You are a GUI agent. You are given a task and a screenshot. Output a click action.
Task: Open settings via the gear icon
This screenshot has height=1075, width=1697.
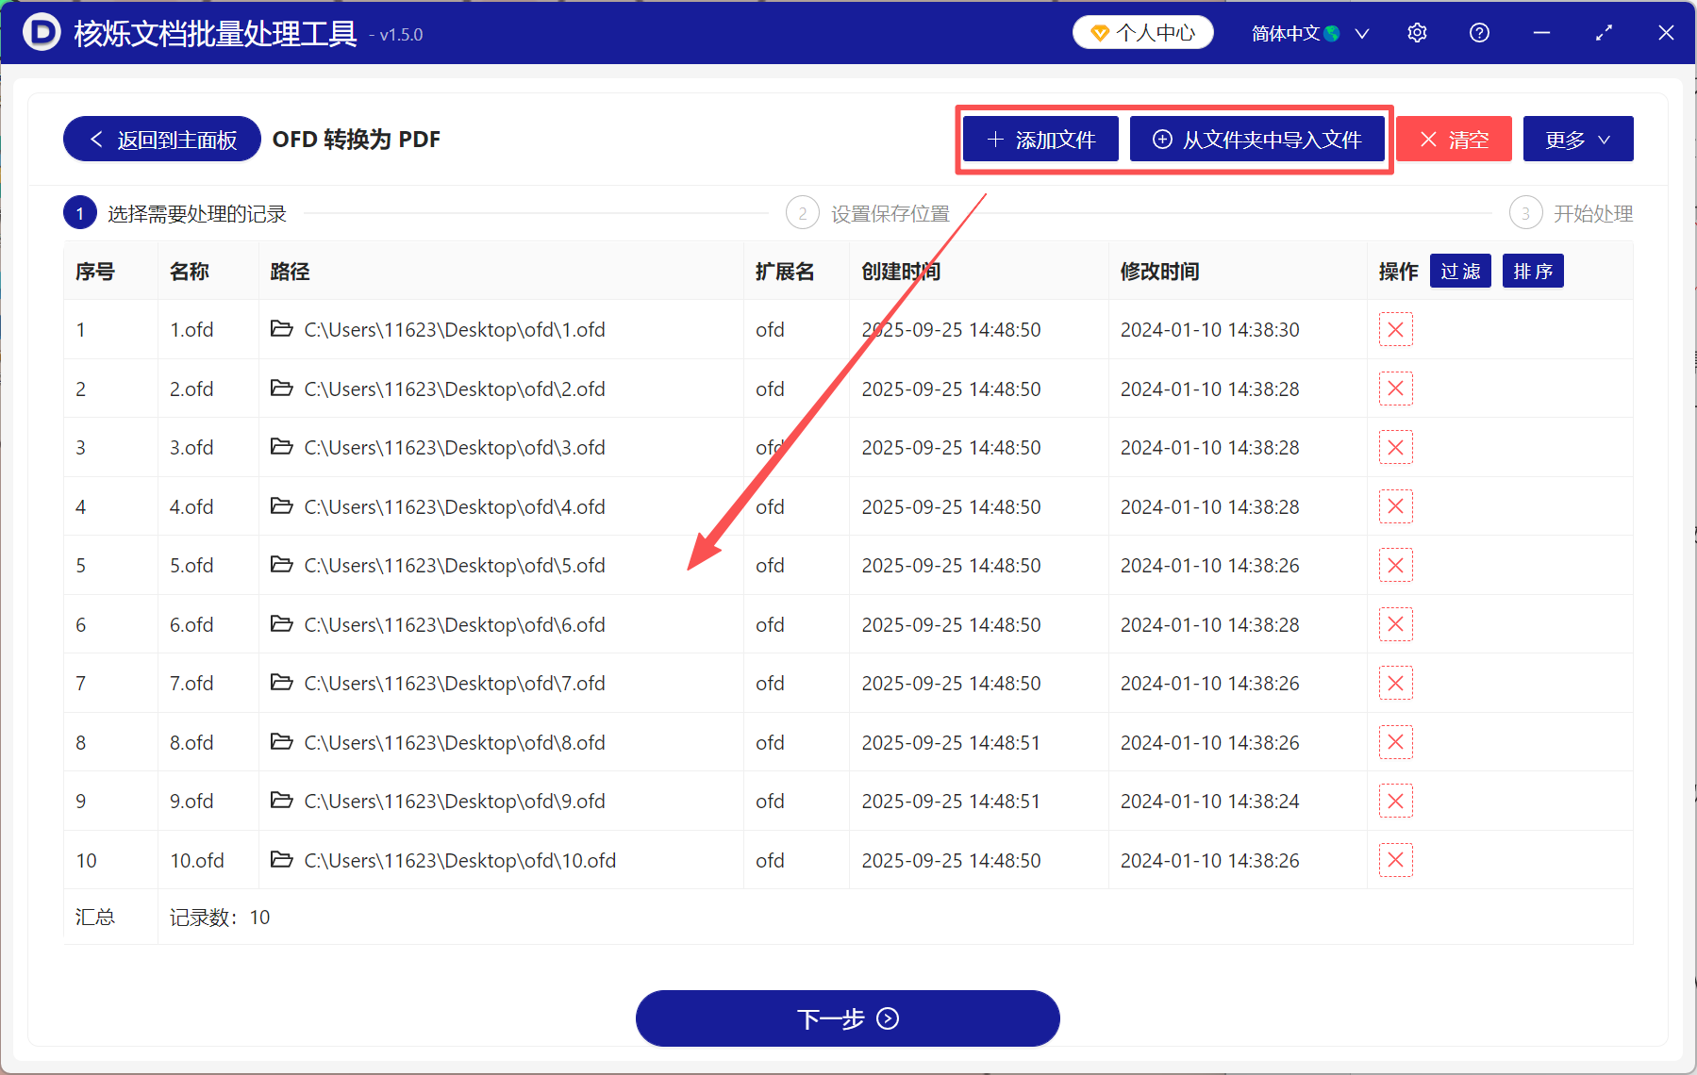click(1417, 32)
